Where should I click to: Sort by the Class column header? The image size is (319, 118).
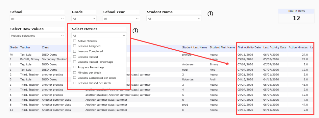[x=45, y=47]
